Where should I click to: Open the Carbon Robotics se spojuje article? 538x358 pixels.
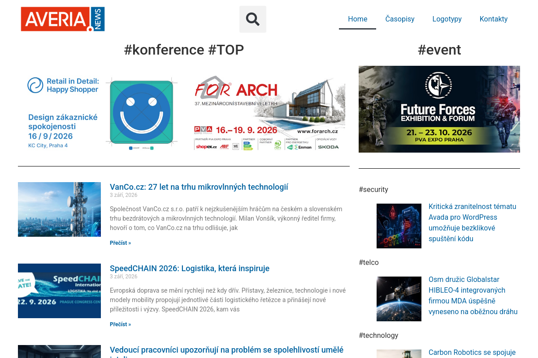pyautogui.click(x=472, y=352)
